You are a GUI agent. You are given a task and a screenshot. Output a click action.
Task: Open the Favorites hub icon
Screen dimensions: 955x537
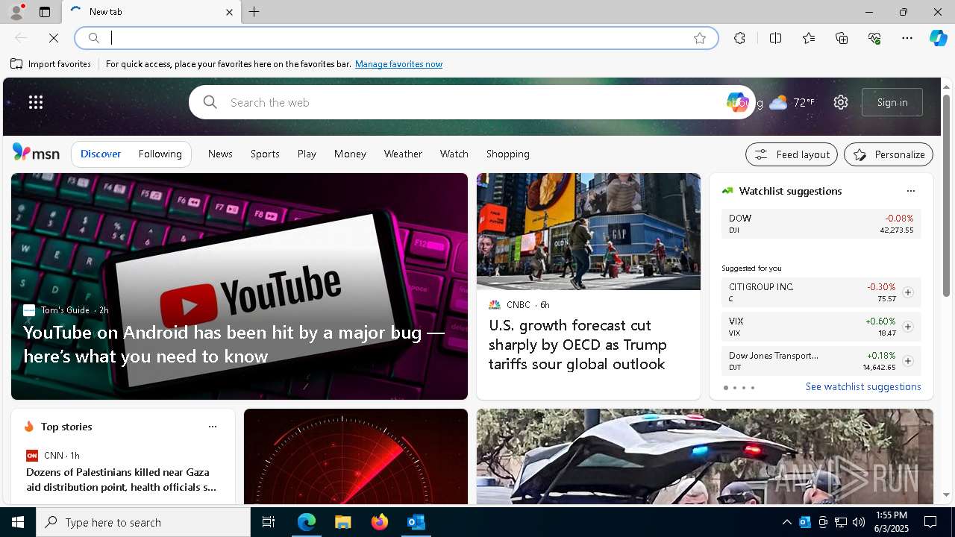point(809,38)
